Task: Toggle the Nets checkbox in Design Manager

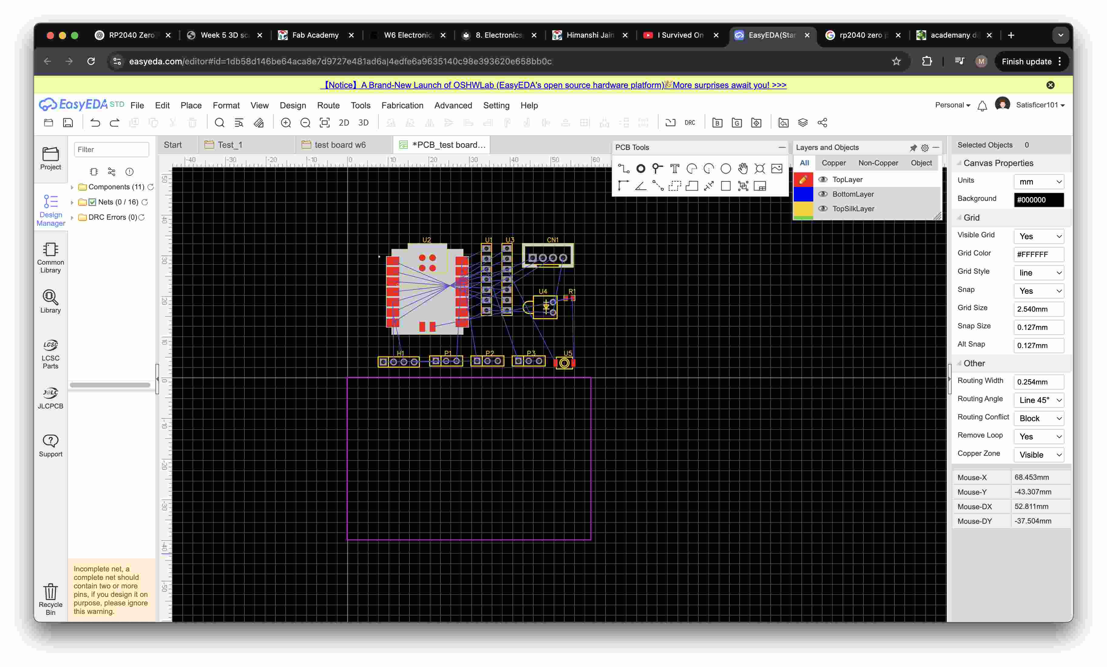Action: point(93,202)
